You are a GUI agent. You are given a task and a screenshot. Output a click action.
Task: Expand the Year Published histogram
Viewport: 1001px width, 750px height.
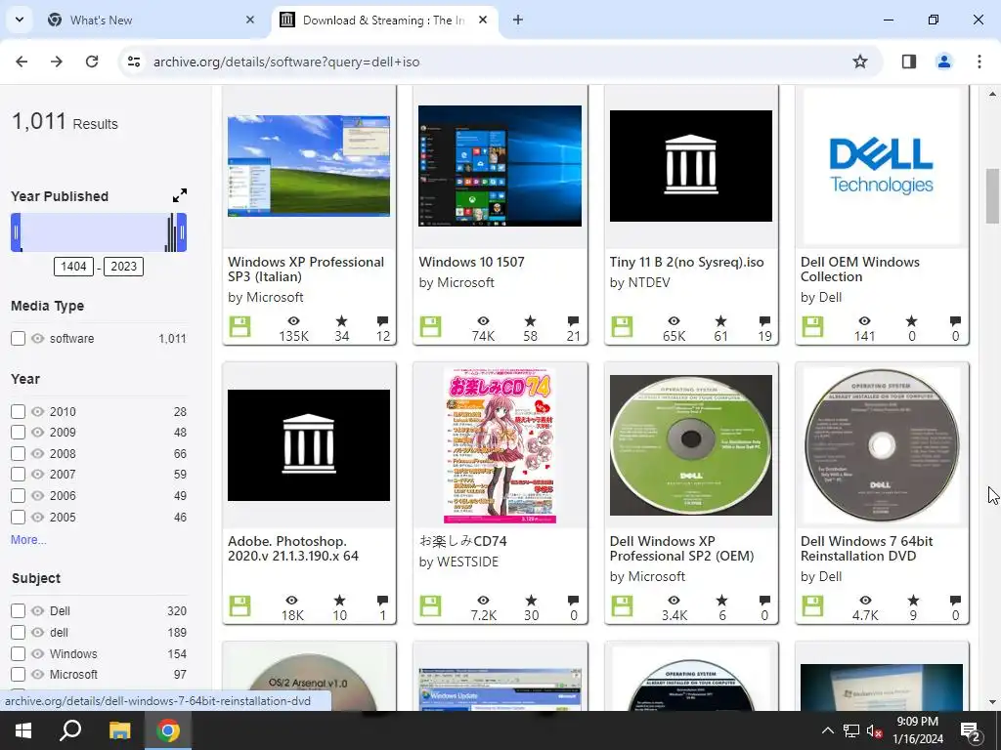coord(180,195)
